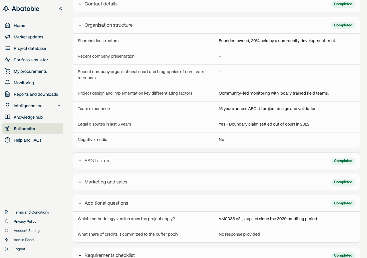Open Admin Panel lightning icon
The height and width of the screenshot is (258, 367).
point(7,240)
